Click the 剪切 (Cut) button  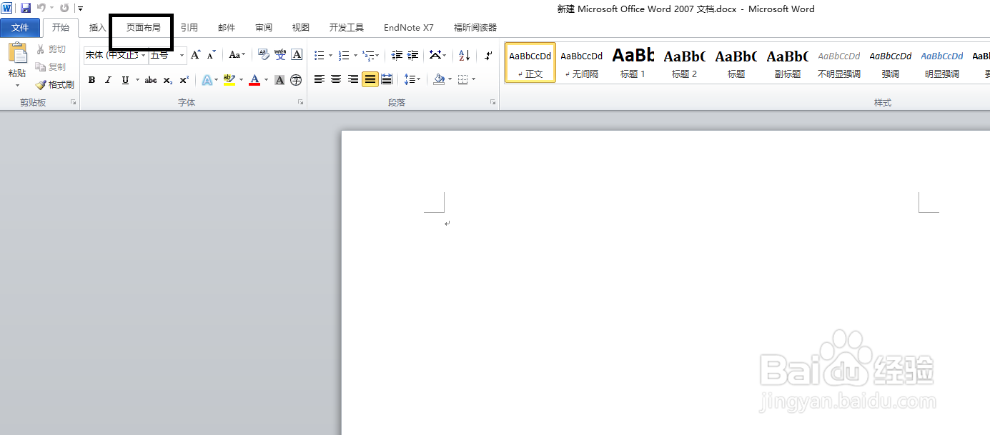(51, 49)
